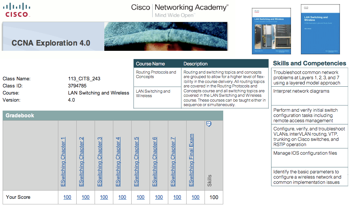Open ESwitching Chapter 6 link
Image resolution: width=350 pixels, height=207 pixels.
[155, 162]
